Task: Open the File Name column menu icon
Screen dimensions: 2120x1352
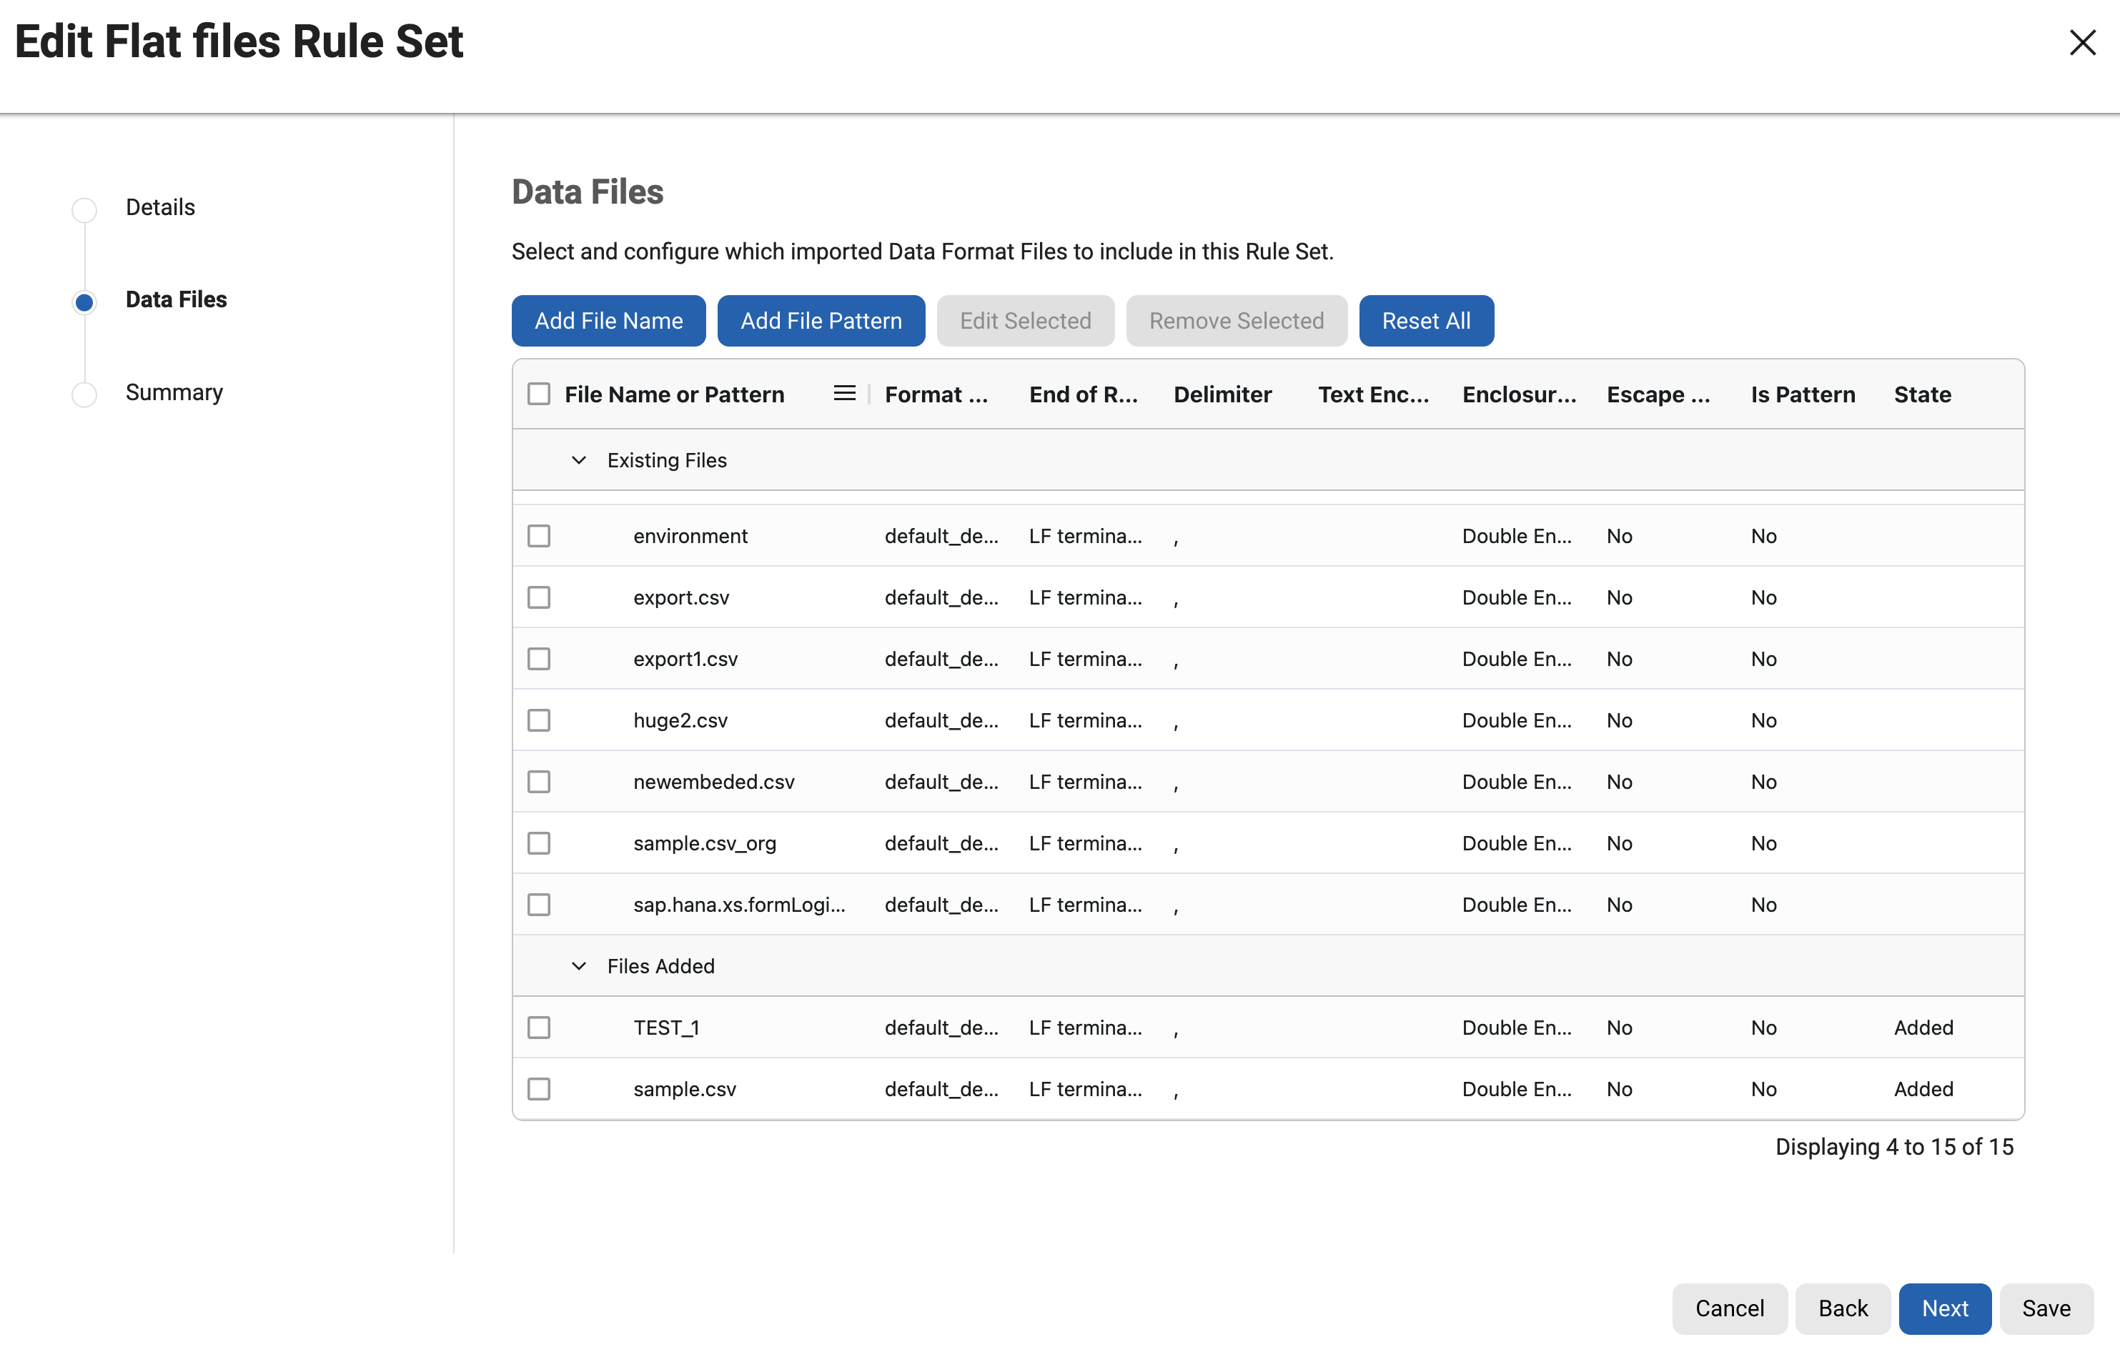Action: pyautogui.click(x=843, y=394)
